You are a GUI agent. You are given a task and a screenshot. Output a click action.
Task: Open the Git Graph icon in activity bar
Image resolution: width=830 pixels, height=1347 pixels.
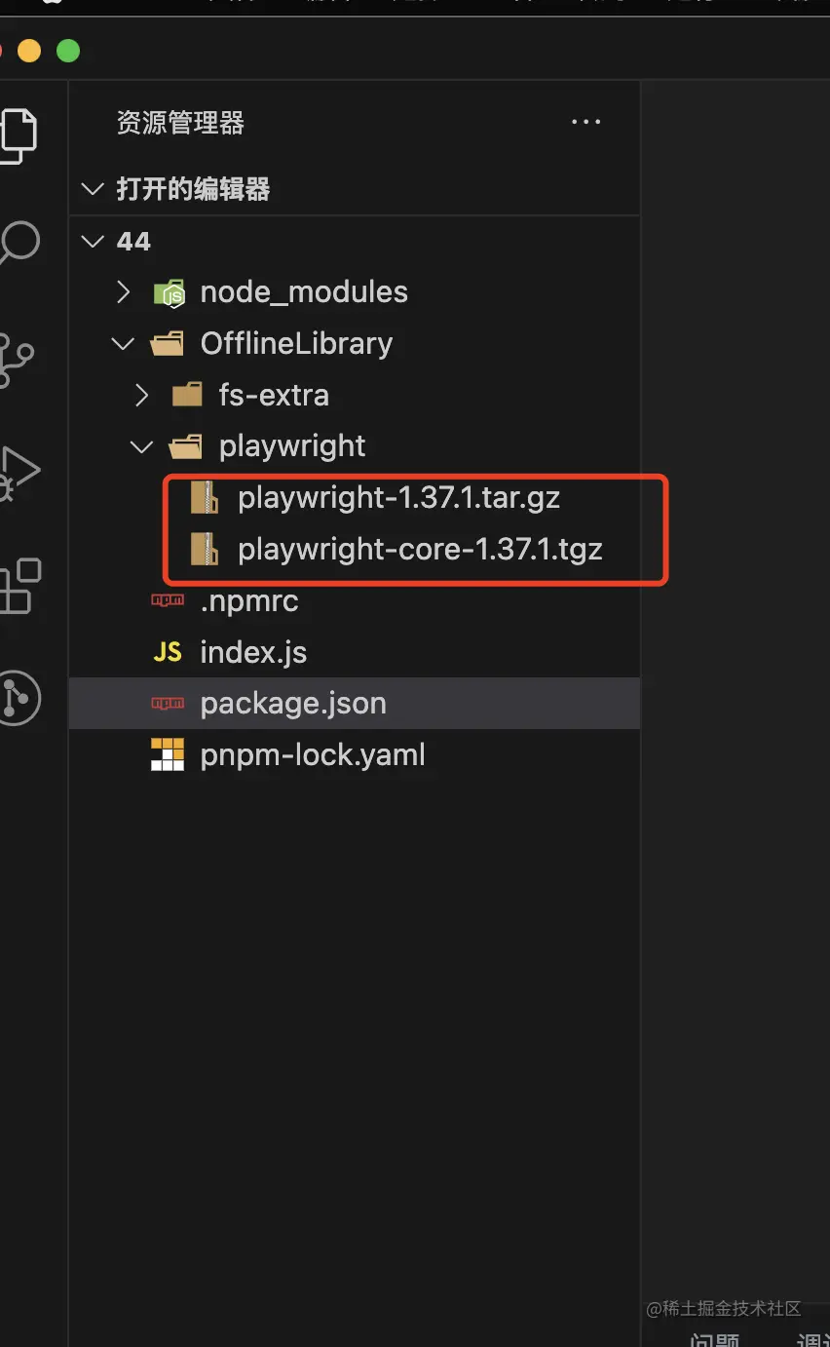click(18, 698)
